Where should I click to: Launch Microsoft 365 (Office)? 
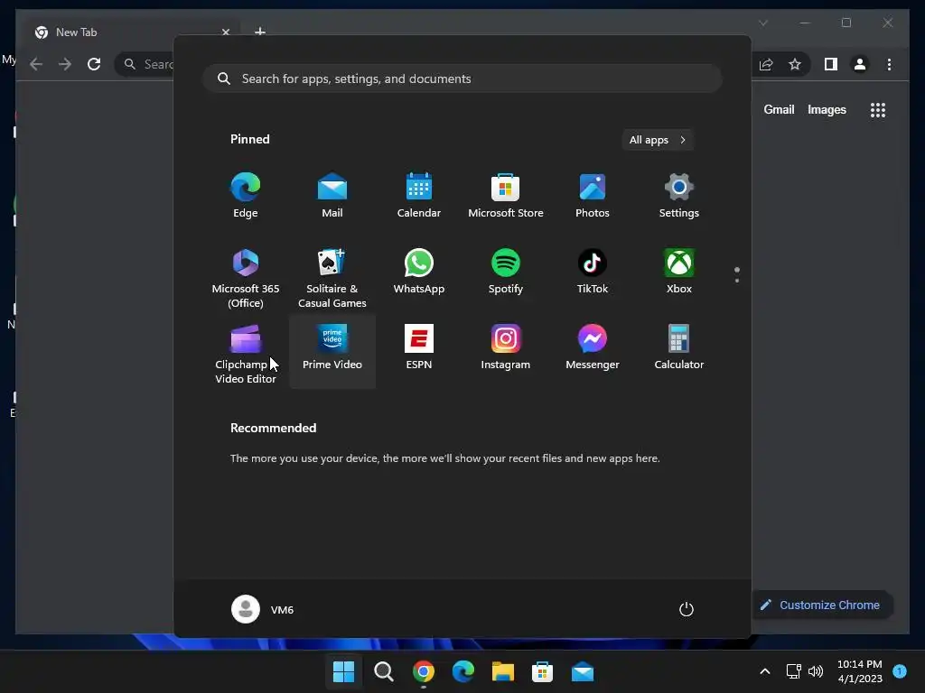246,278
